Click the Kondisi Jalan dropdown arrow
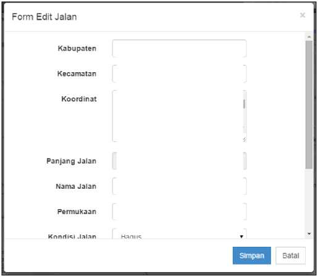 click(241, 236)
